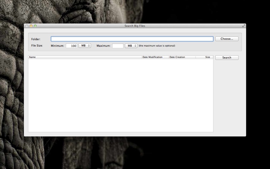The width and height of the screenshot is (270, 169).
Task: Sort by the Size column header
Action: click(205, 57)
